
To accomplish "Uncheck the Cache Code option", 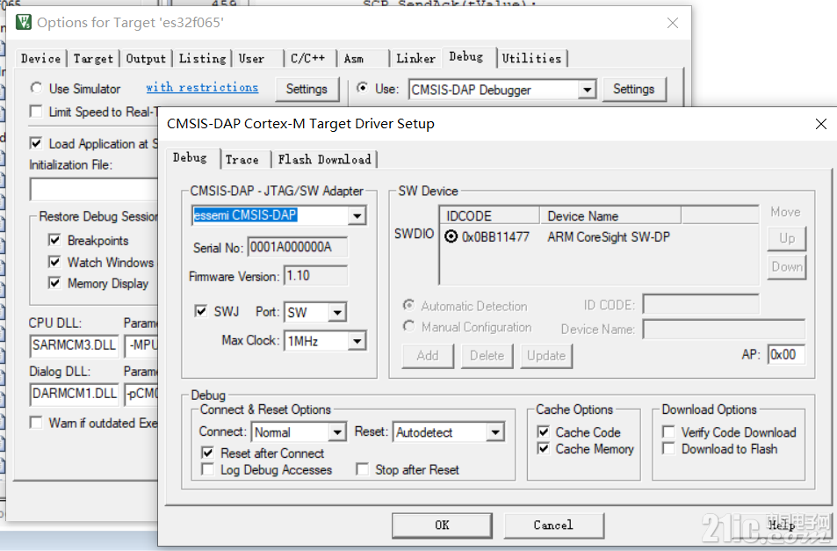I will point(544,431).
